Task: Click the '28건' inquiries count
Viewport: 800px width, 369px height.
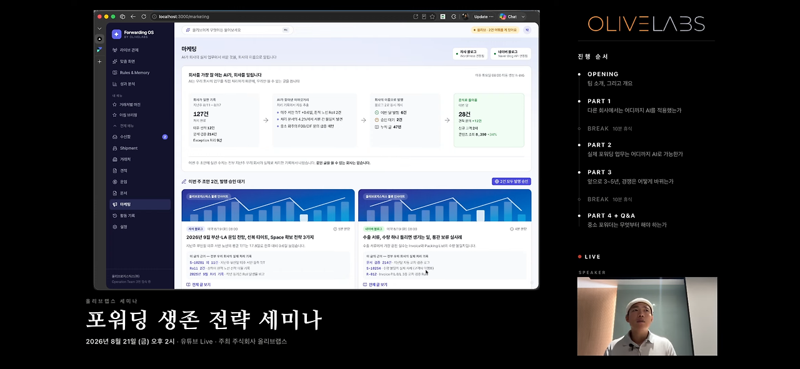Action: pyautogui.click(x=464, y=114)
